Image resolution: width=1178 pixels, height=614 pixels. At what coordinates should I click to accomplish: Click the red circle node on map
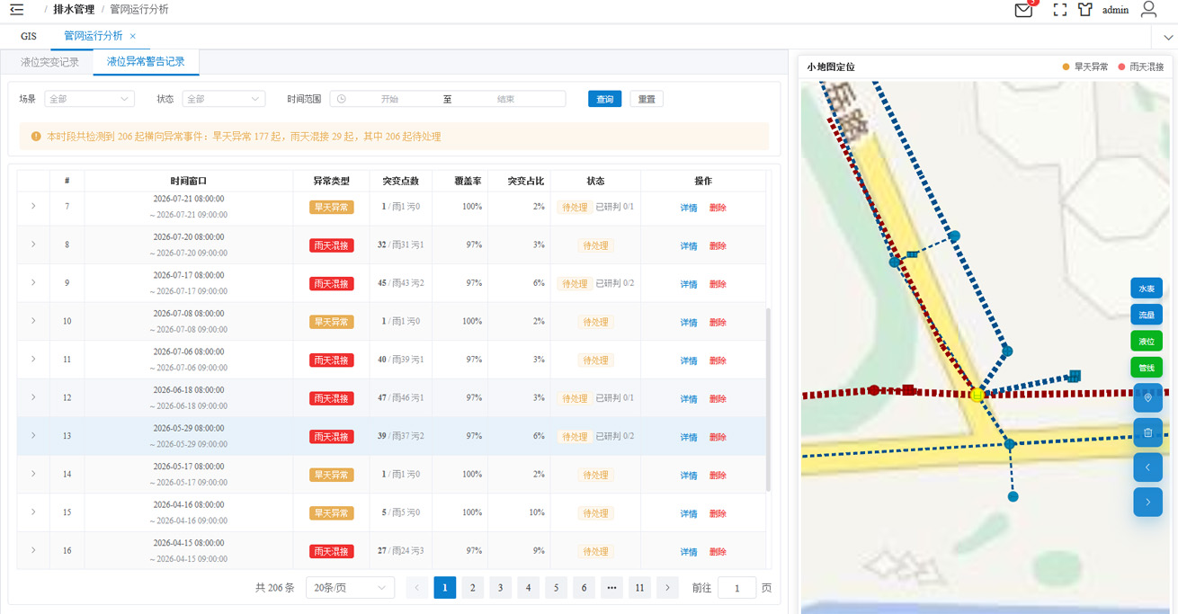coord(874,390)
